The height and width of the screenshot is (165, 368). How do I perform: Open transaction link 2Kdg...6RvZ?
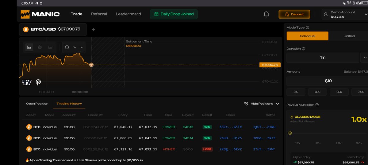pos(231,149)
